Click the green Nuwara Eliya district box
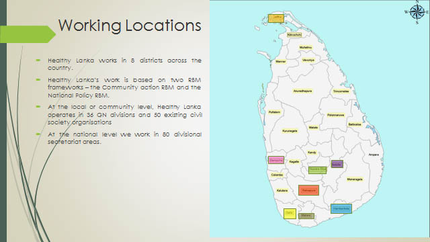 coord(317,170)
